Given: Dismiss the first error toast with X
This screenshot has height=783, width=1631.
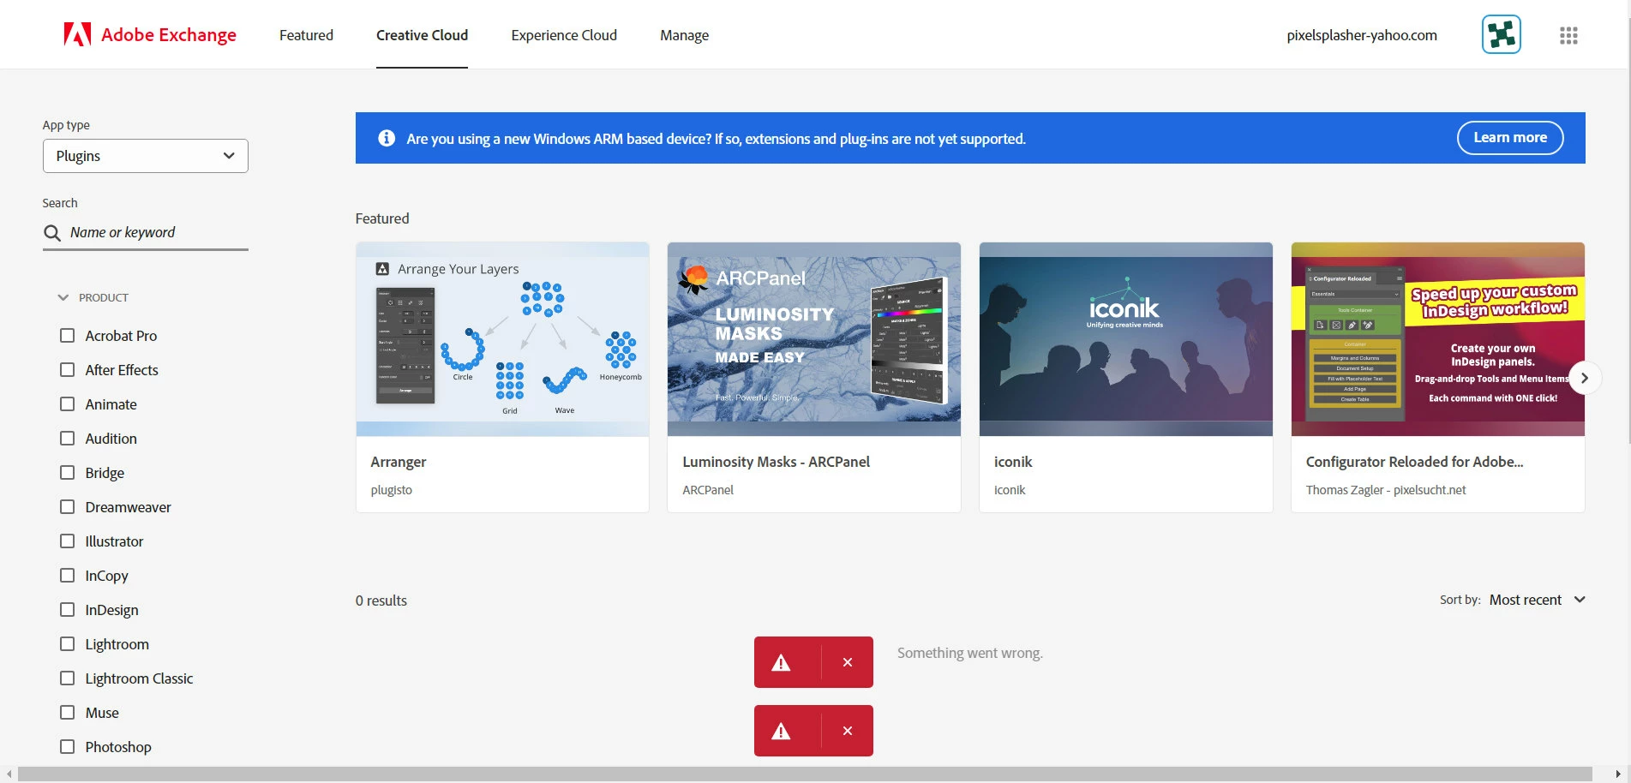Looking at the screenshot, I should (x=848, y=662).
